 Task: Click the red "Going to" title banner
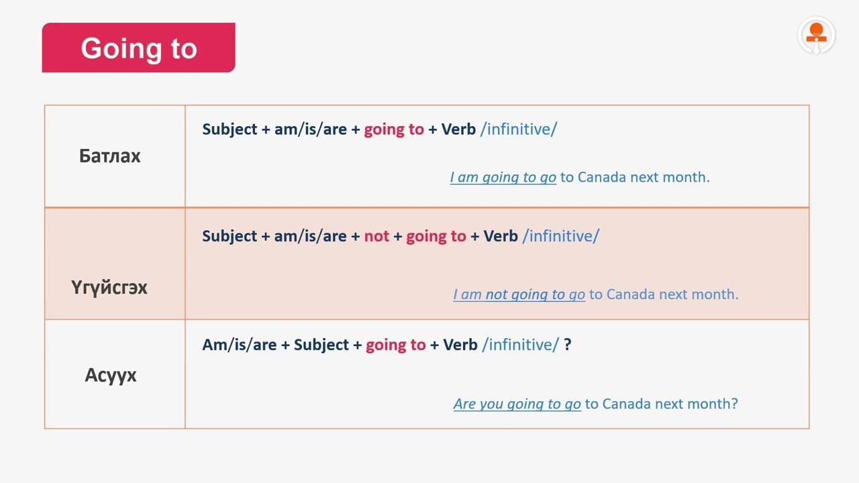click(139, 48)
